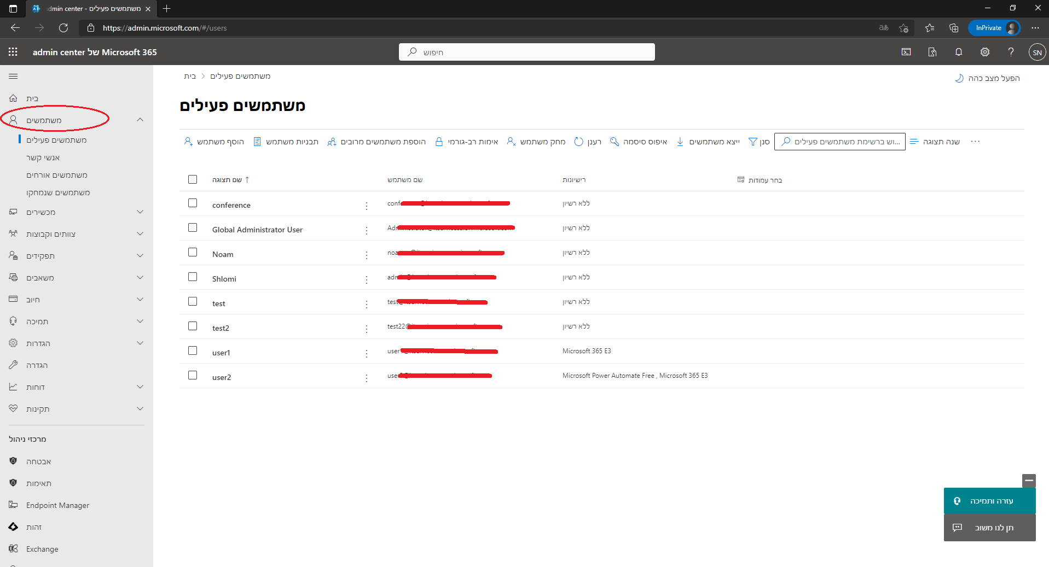Image resolution: width=1049 pixels, height=567 pixels.
Task: Click Reset password (איפוס סיסמה) button
Action: click(x=639, y=142)
